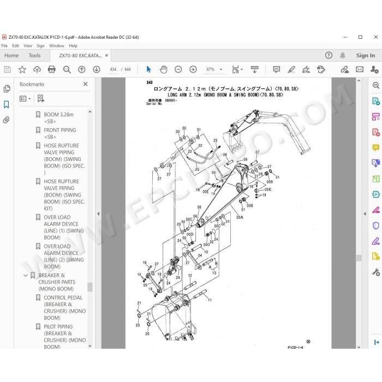382x382 pixels.
Task: Add document to starred favorites
Action: coord(22,69)
